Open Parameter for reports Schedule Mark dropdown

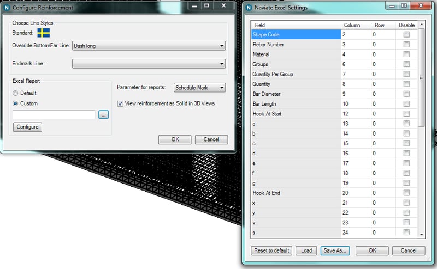(x=199, y=88)
